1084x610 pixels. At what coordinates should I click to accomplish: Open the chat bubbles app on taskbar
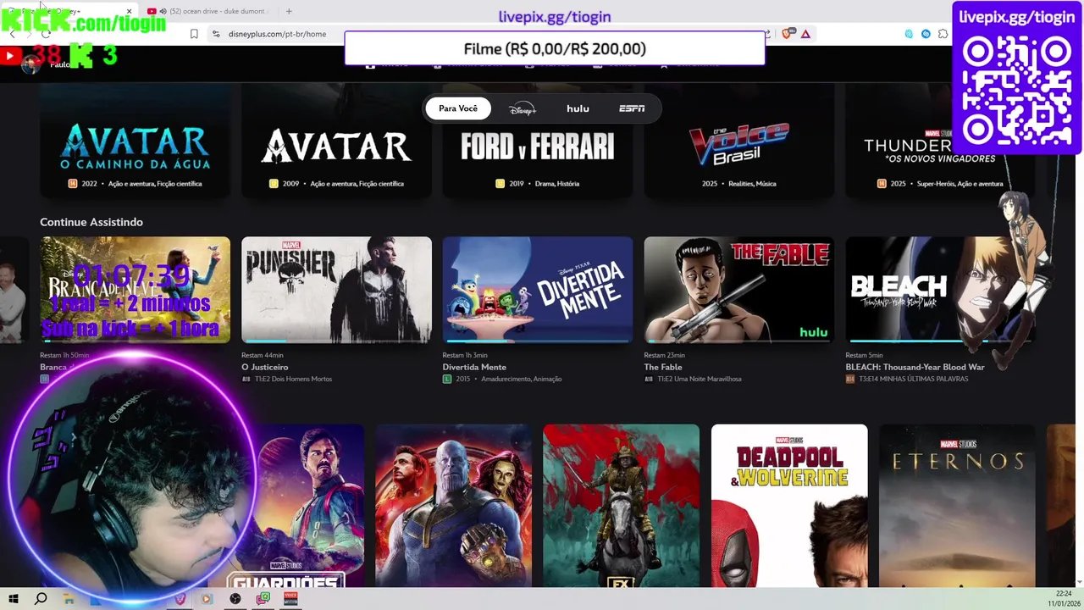tap(263, 599)
